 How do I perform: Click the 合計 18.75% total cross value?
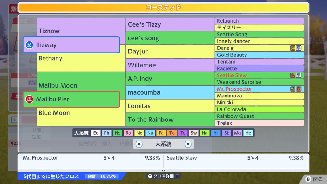(102, 176)
